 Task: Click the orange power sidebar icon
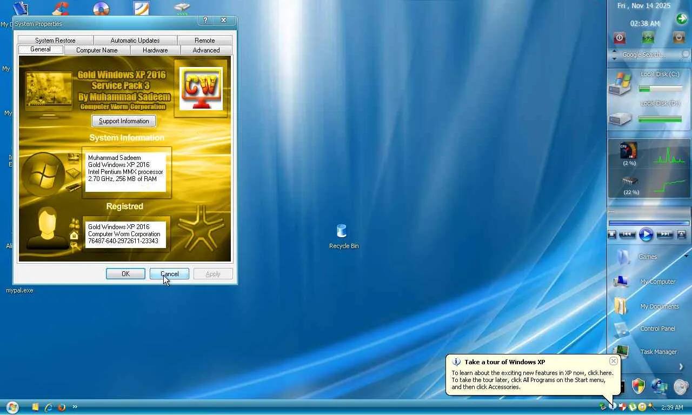pos(678,38)
